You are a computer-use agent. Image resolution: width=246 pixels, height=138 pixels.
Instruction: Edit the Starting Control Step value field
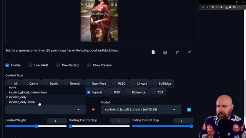tap(120, 121)
